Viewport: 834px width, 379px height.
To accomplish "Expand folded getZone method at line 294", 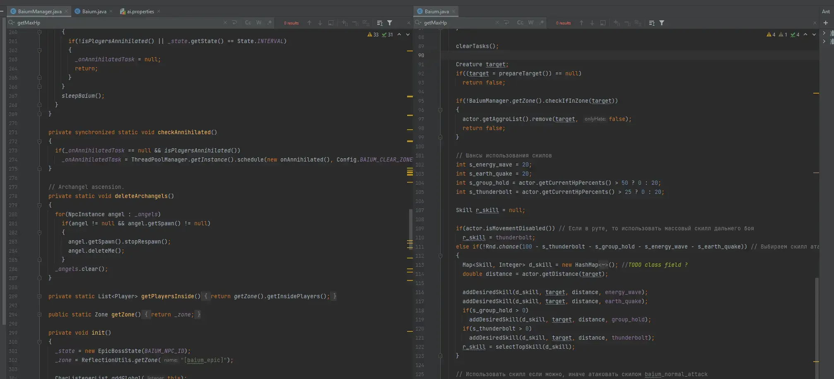I will [39, 314].
